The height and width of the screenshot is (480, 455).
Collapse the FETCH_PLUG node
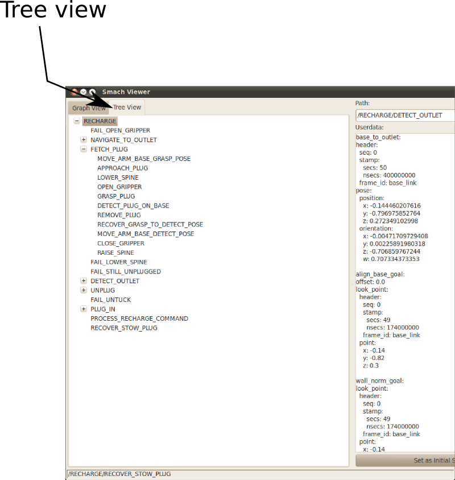click(84, 150)
